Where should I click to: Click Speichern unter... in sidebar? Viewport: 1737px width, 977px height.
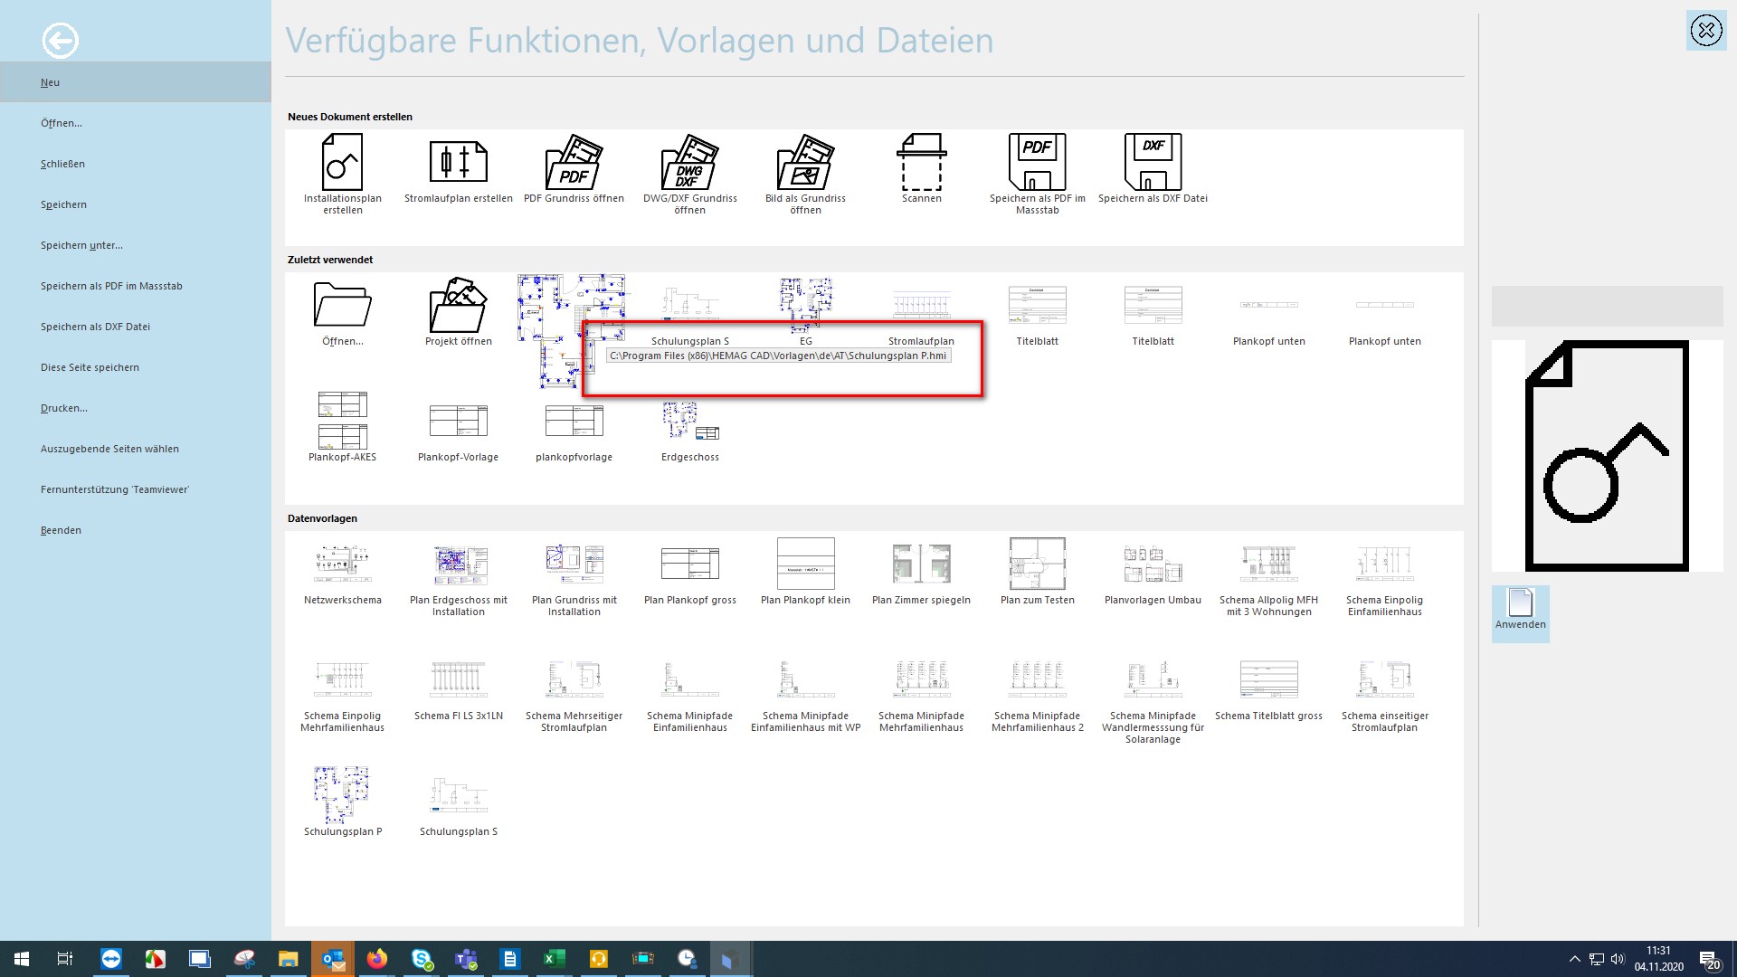coord(81,245)
